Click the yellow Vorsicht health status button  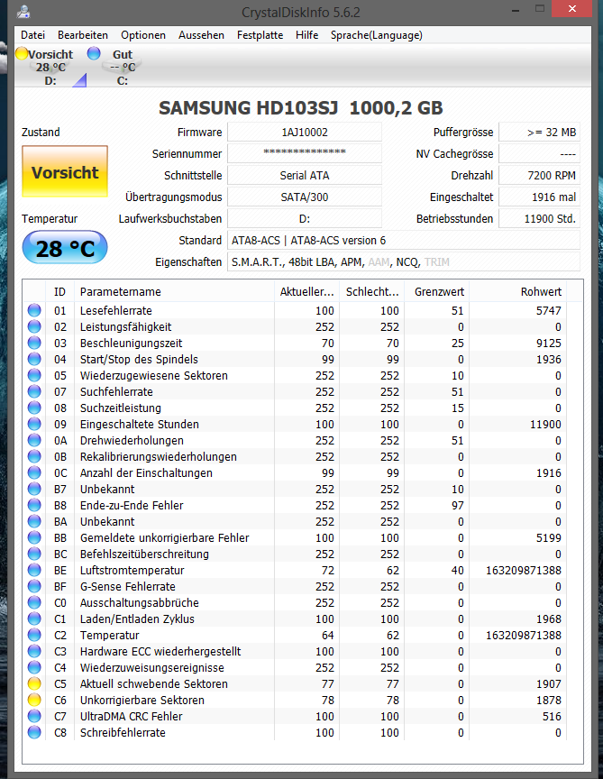(65, 172)
